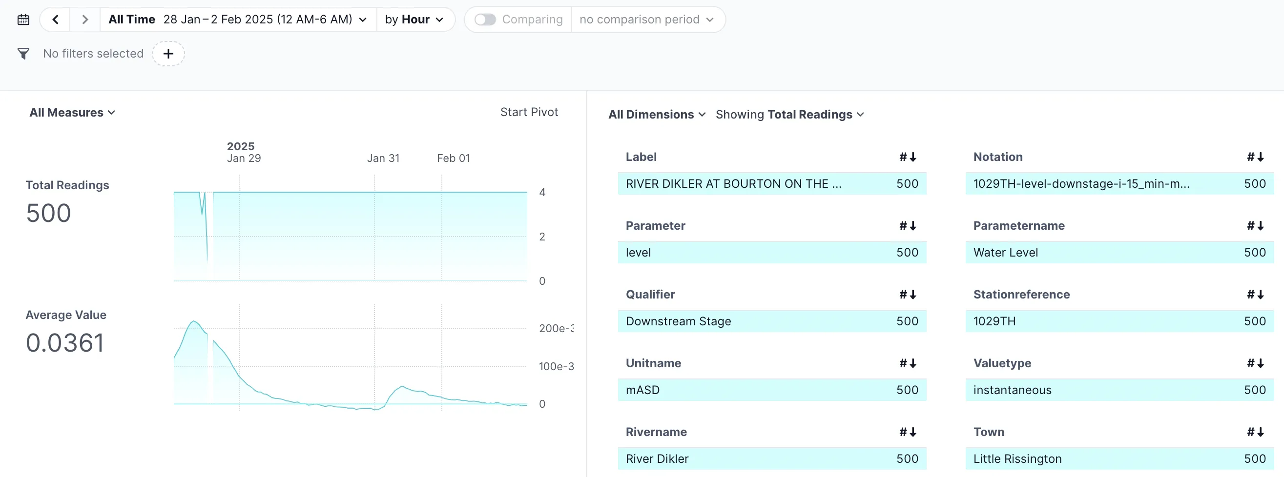This screenshot has width=1284, height=477.
Task: Open the All Dimensions dropdown
Action: click(x=657, y=115)
